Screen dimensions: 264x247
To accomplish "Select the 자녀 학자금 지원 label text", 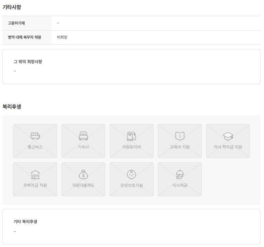I will coord(228,147).
